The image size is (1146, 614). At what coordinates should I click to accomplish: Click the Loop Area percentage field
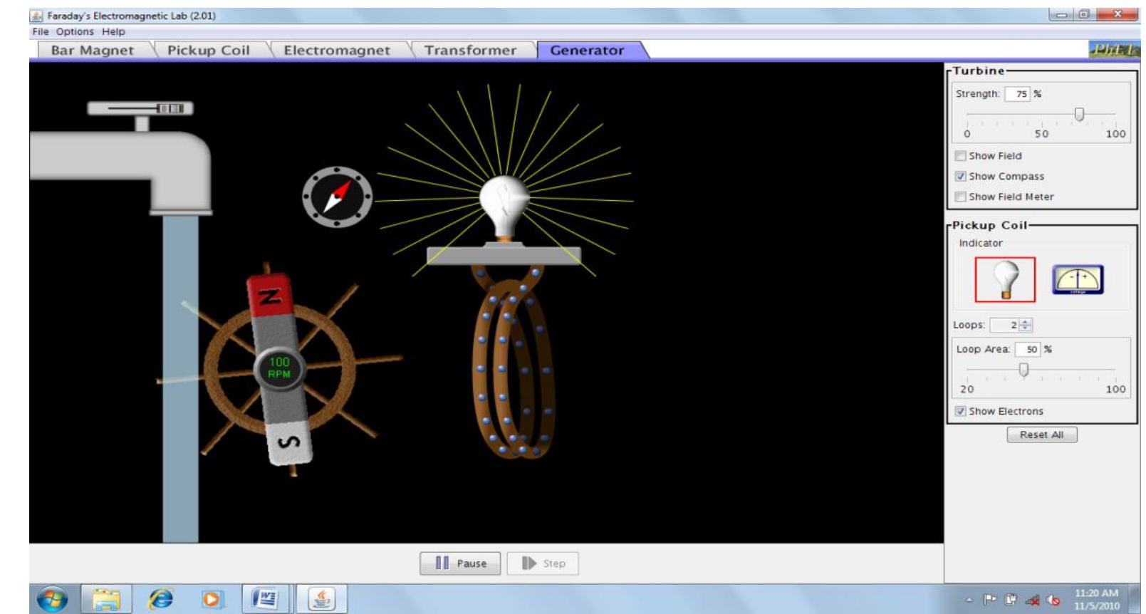(1028, 349)
